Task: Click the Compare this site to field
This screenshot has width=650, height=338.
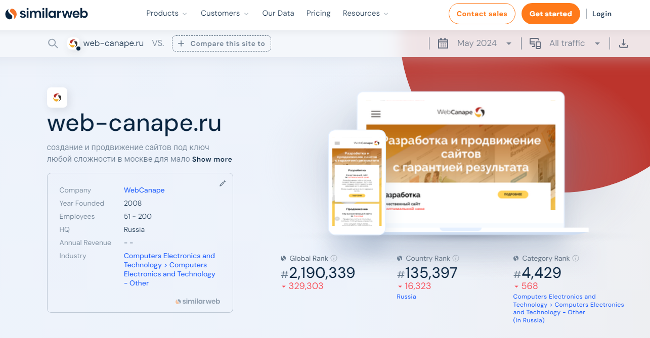Action: pyautogui.click(x=222, y=43)
